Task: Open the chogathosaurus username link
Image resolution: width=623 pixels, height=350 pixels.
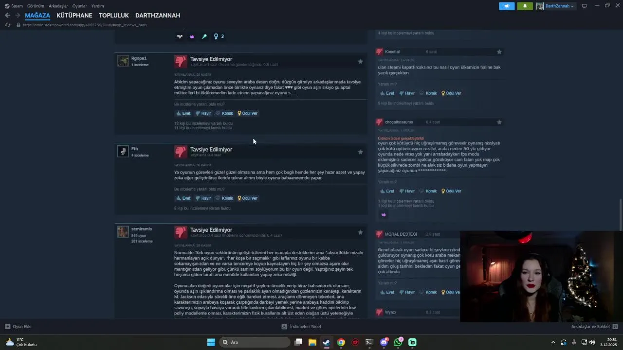Action: coord(399,122)
